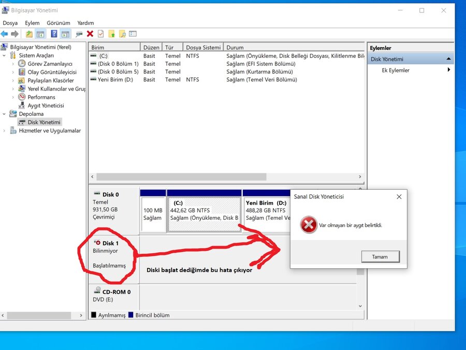Click the black Ayrılmamış legend swatch
This screenshot has width=466, height=350.
click(94, 315)
